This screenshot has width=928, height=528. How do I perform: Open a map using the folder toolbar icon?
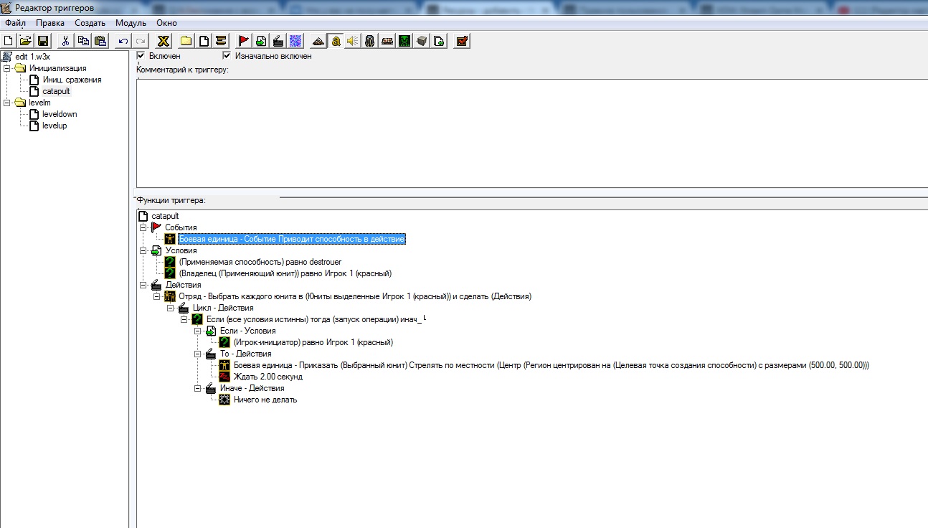[x=25, y=41]
